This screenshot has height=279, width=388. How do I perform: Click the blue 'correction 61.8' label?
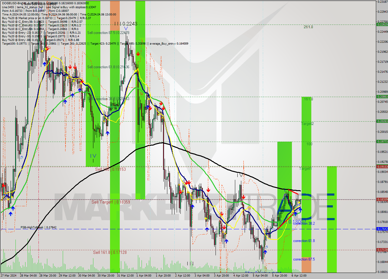click(304, 241)
